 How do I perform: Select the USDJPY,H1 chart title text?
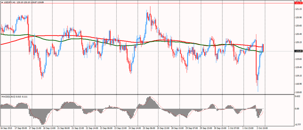click(9, 2)
